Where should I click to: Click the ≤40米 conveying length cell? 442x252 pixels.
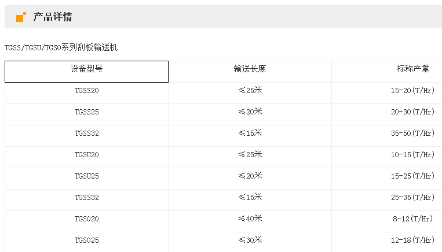click(250, 218)
